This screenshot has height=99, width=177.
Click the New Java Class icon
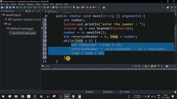coord(48,7)
